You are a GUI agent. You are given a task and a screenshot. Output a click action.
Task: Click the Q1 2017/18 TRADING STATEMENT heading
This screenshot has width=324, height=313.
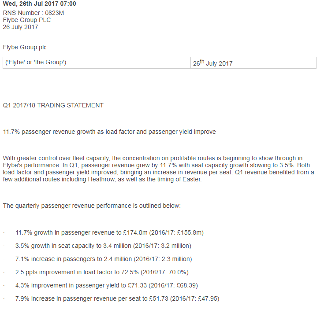(53, 105)
